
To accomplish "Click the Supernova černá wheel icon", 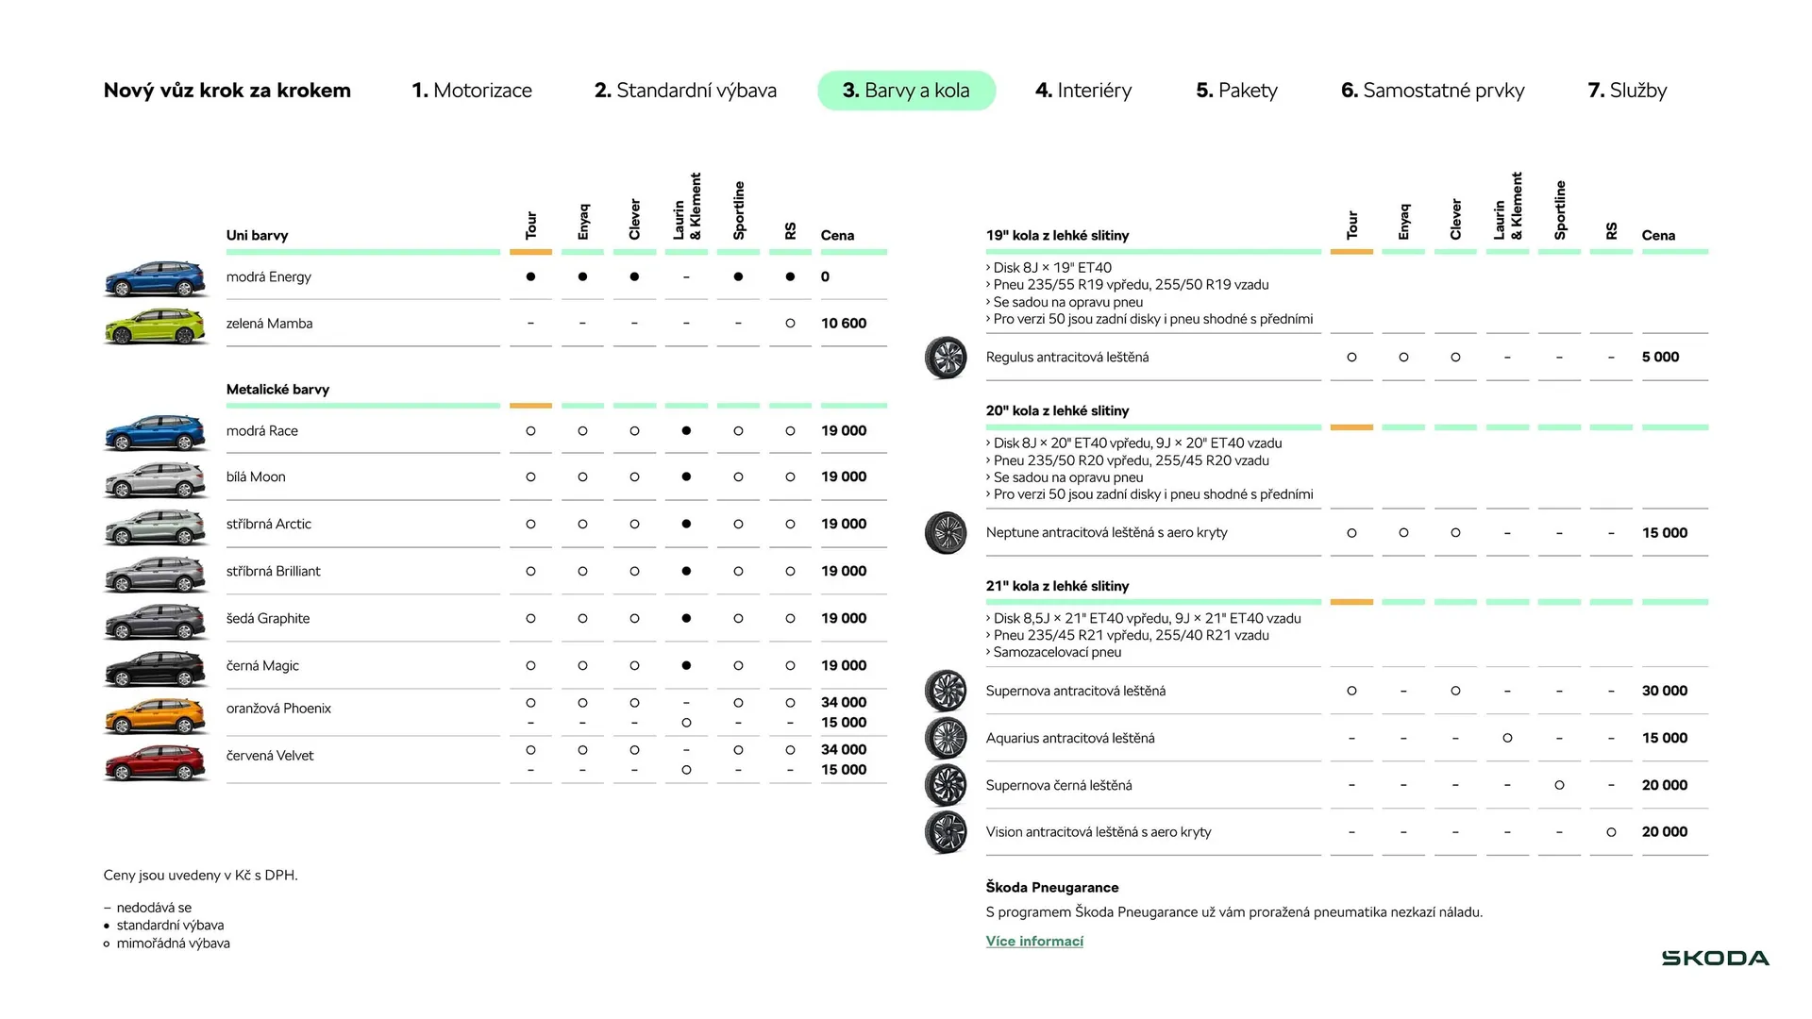I will [946, 785].
